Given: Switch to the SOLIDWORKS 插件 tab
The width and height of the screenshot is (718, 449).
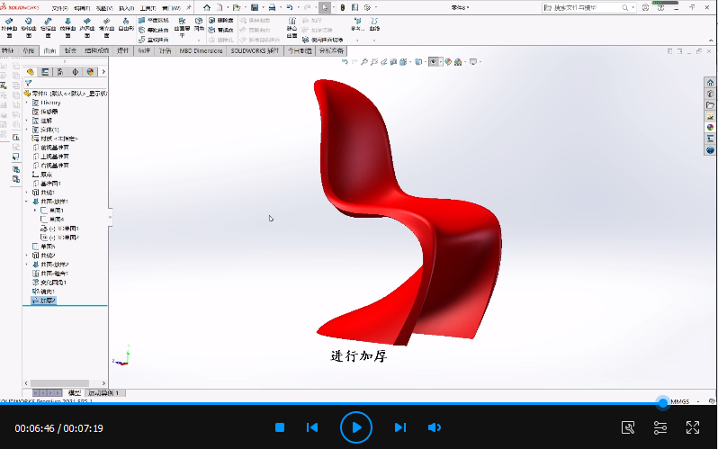Looking at the screenshot, I should 255,51.
